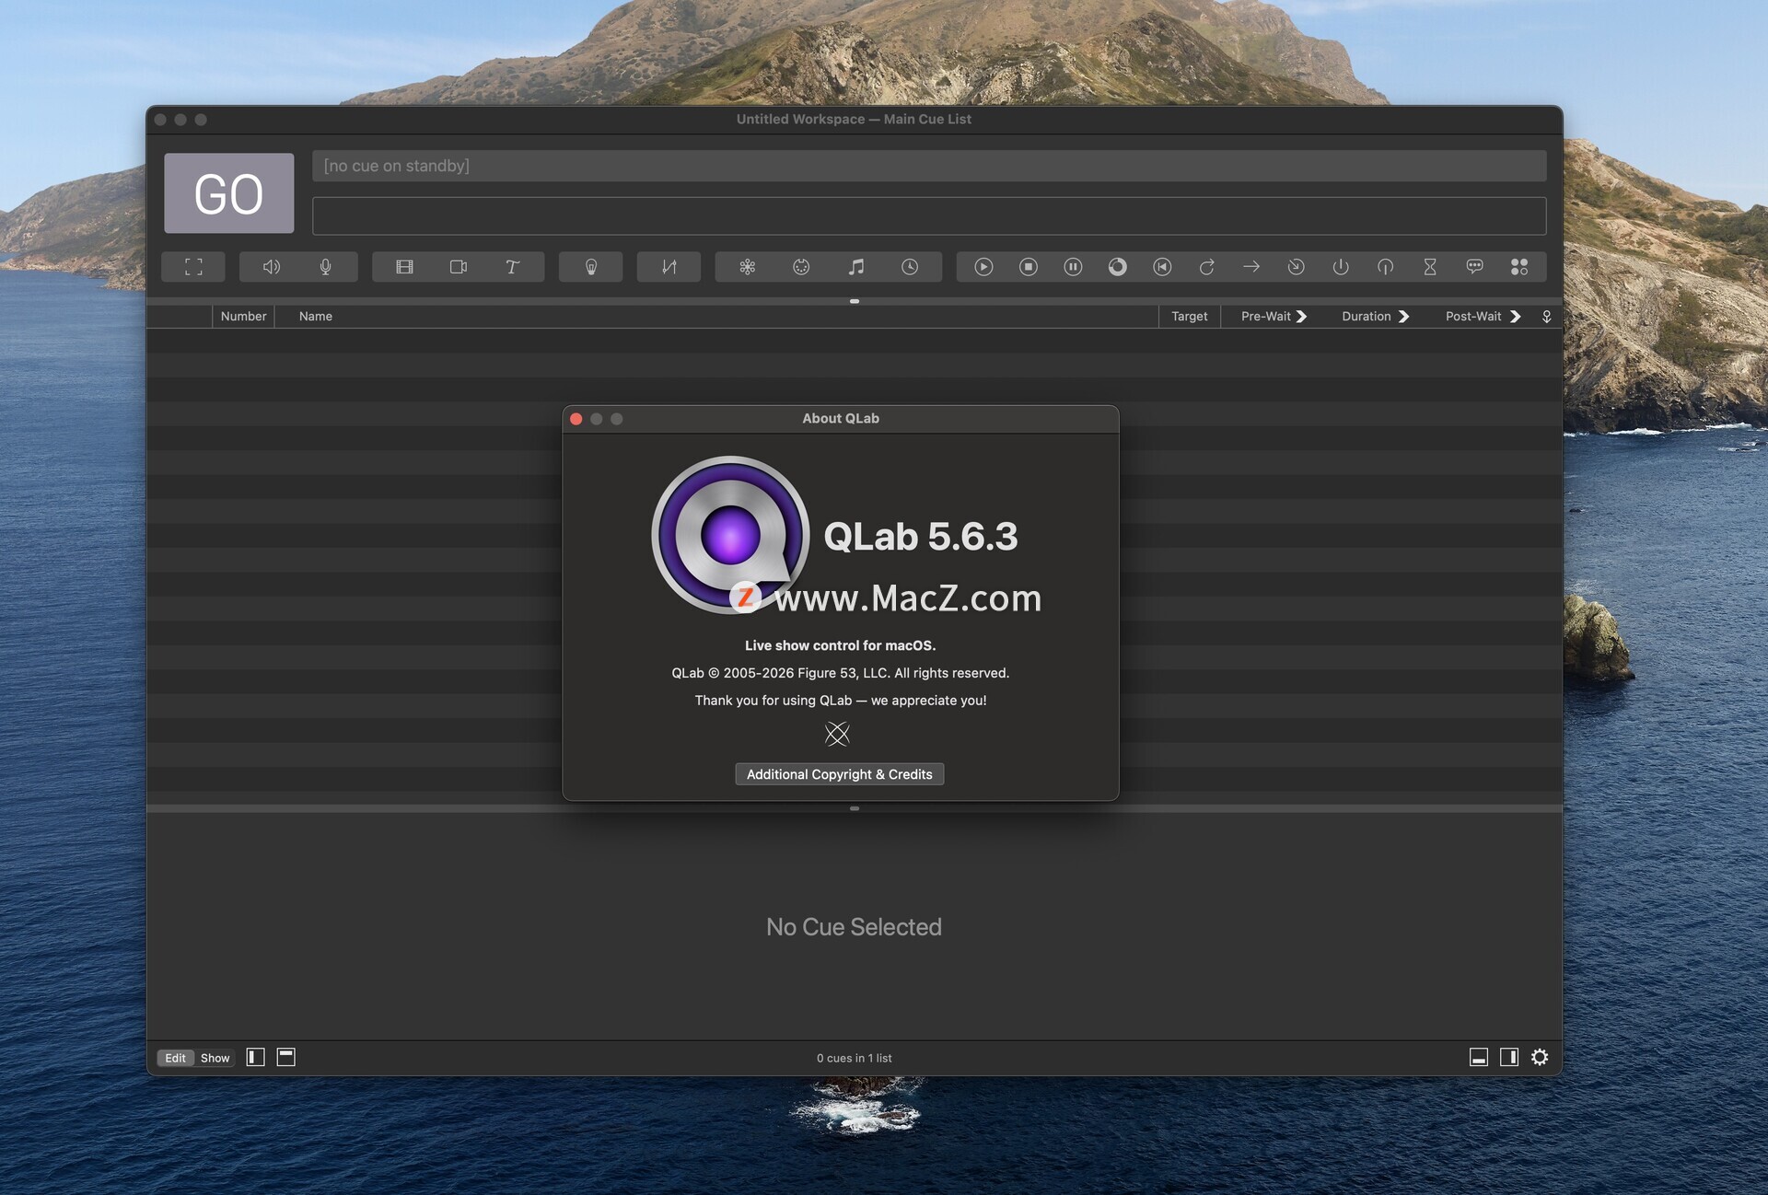This screenshot has height=1195, width=1768.
Task: Open the toolbox with the four-dot icon
Action: (x=1519, y=267)
